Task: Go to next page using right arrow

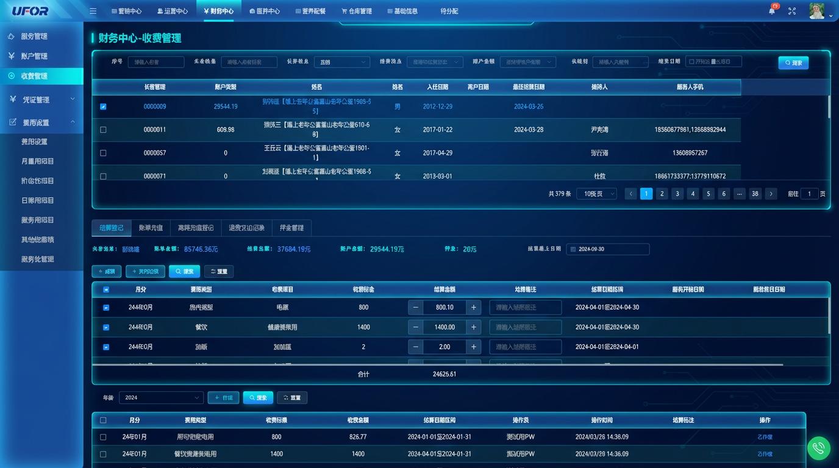Action: click(771, 194)
